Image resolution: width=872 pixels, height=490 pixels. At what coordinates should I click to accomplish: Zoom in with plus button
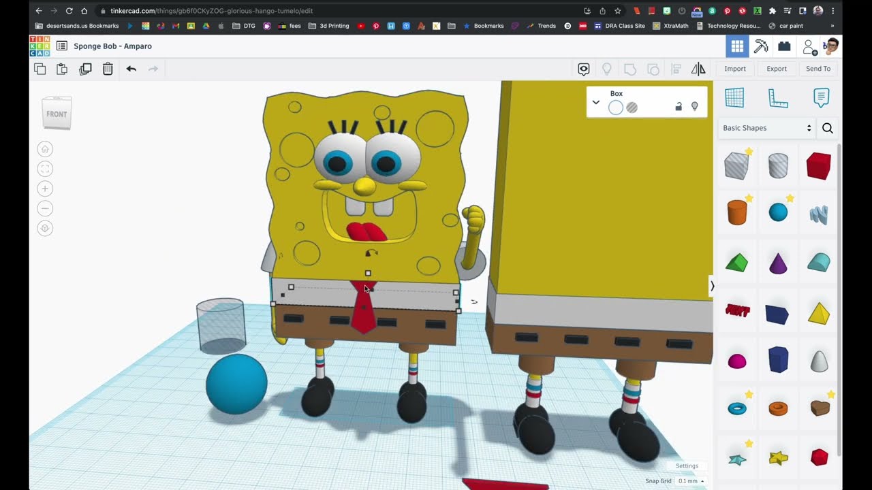click(45, 189)
